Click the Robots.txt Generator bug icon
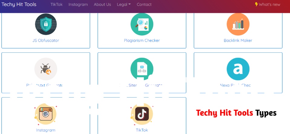Viewport: 290px width, 134px height. click(46, 69)
